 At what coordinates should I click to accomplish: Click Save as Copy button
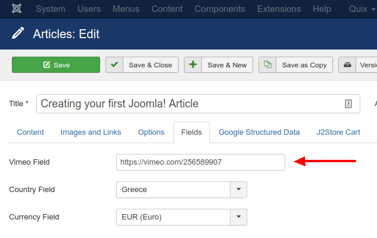tap(296, 64)
